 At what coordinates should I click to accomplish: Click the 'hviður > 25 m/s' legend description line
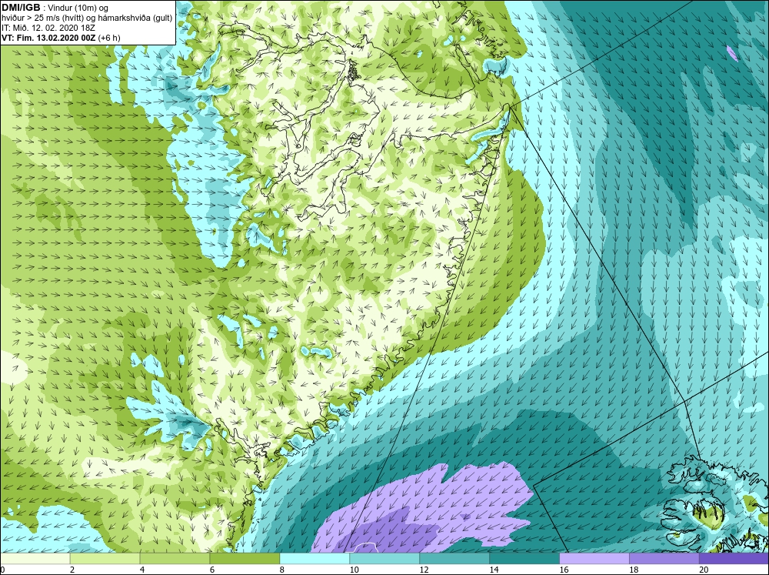87,18
